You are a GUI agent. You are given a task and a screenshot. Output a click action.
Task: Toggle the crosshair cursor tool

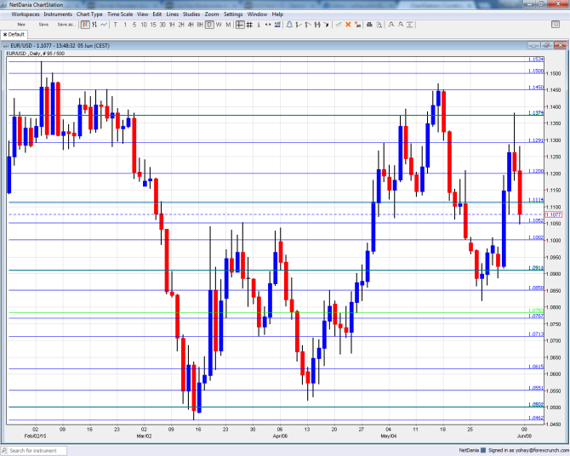point(240,25)
